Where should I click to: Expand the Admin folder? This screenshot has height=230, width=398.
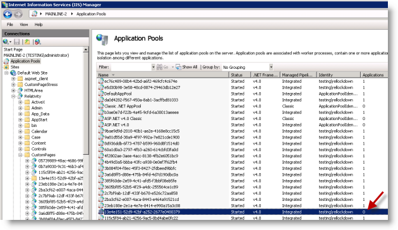point(21,108)
